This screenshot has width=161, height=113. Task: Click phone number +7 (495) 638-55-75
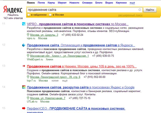pos(103,56)
